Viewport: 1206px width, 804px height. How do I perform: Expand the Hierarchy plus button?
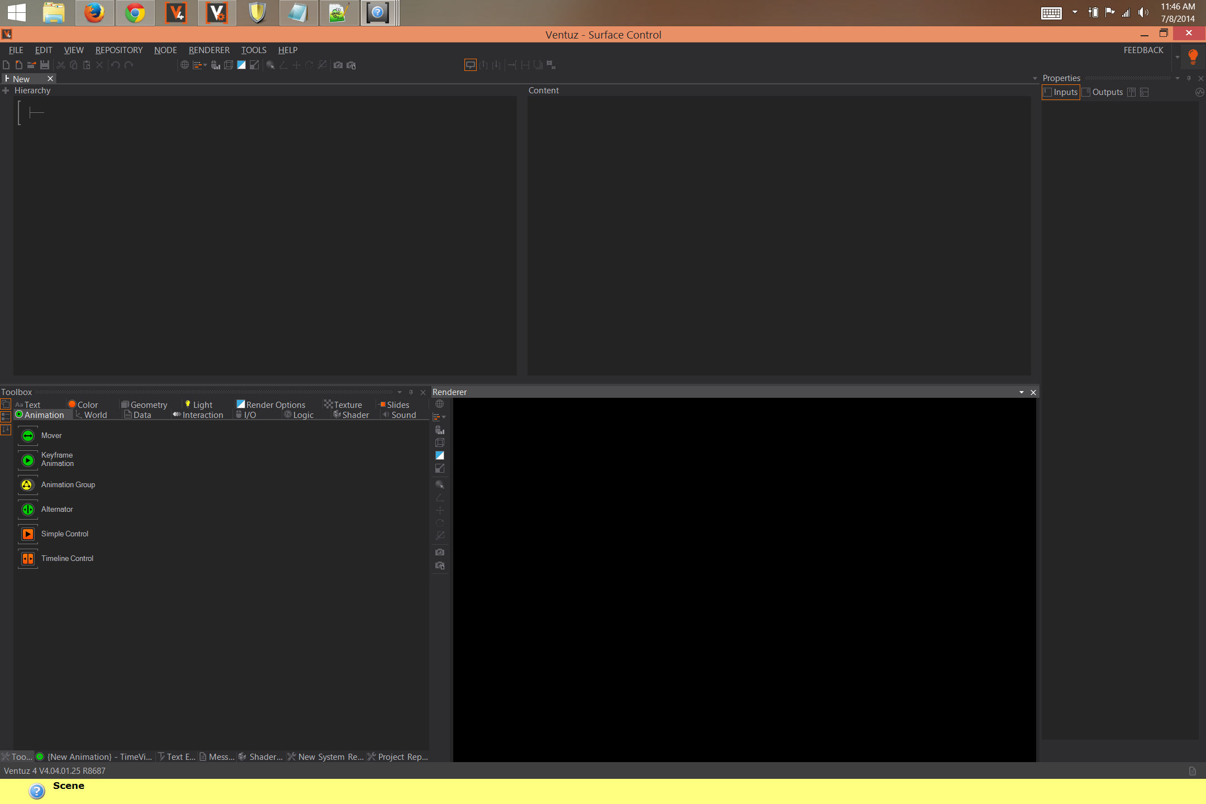[x=6, y=91]
